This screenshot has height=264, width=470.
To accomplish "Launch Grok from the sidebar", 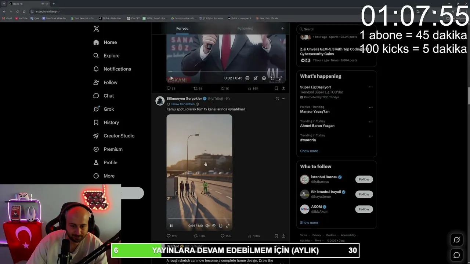I will coord(104,109).
